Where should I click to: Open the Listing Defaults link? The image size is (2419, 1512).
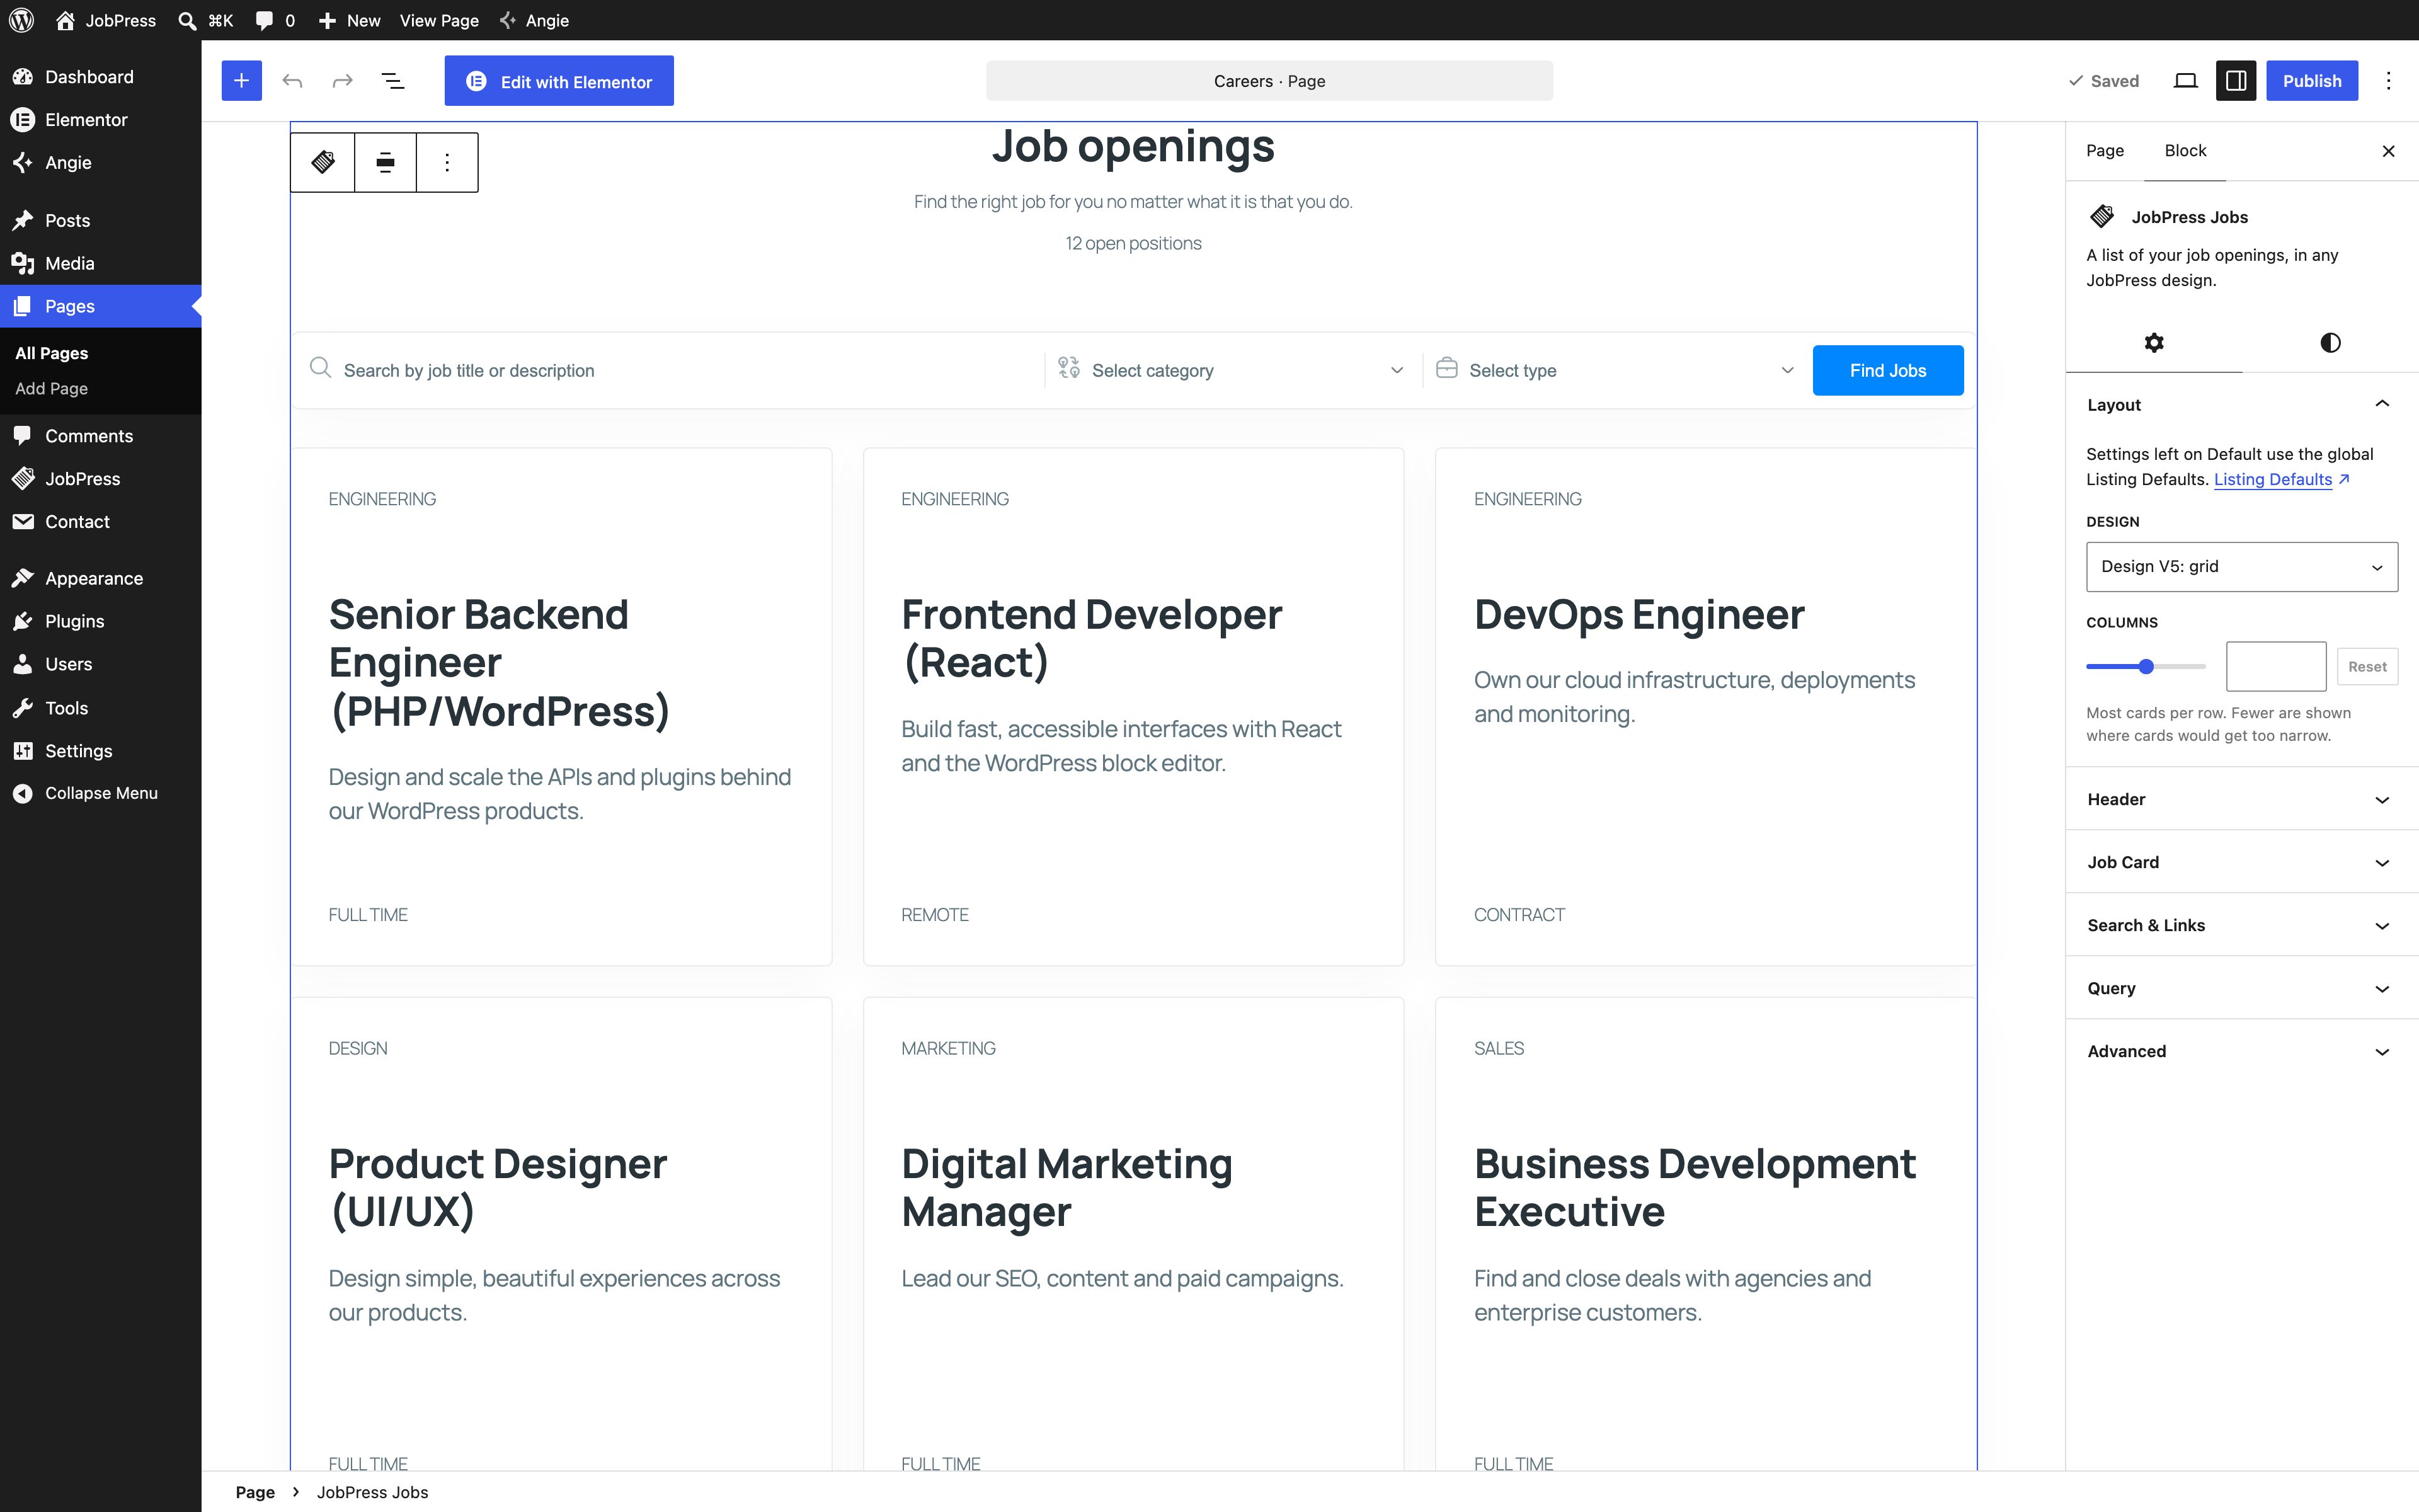tap(2281, 479)
